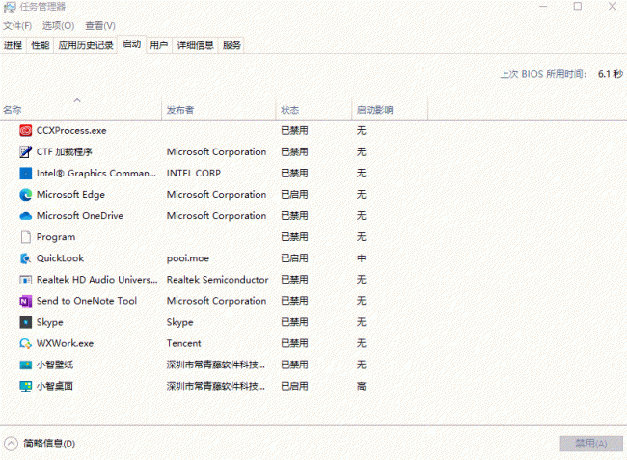Sort by the 名称 column header

[81, 110]
